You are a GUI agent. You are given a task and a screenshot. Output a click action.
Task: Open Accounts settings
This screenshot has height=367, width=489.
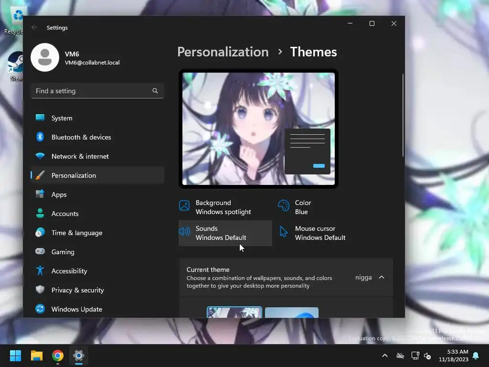97,214
